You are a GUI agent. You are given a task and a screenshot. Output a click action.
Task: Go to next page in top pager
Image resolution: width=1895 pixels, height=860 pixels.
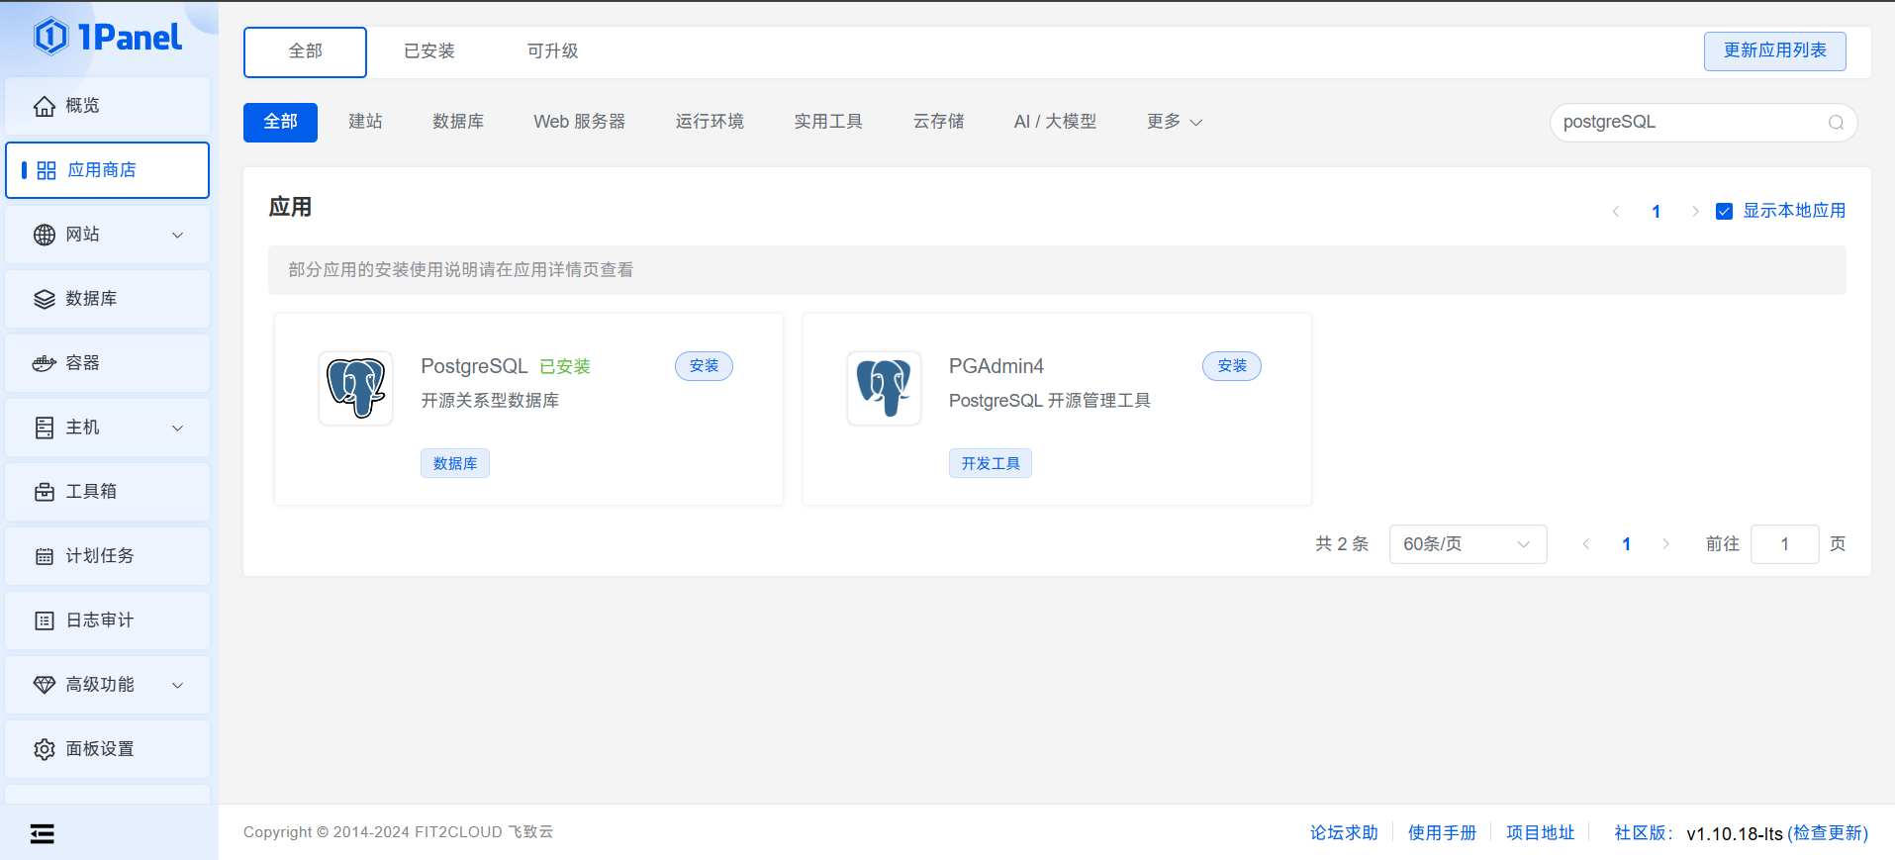tap(1695, 211)
